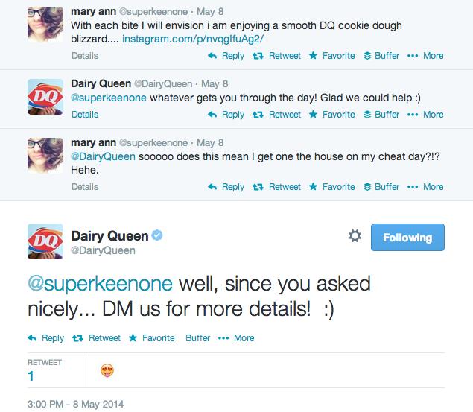The width and height of the screenshot is (473, 412).
Task: Reply to mary ann's cookie dough blizzard tweet
Action: coord(226,56)
